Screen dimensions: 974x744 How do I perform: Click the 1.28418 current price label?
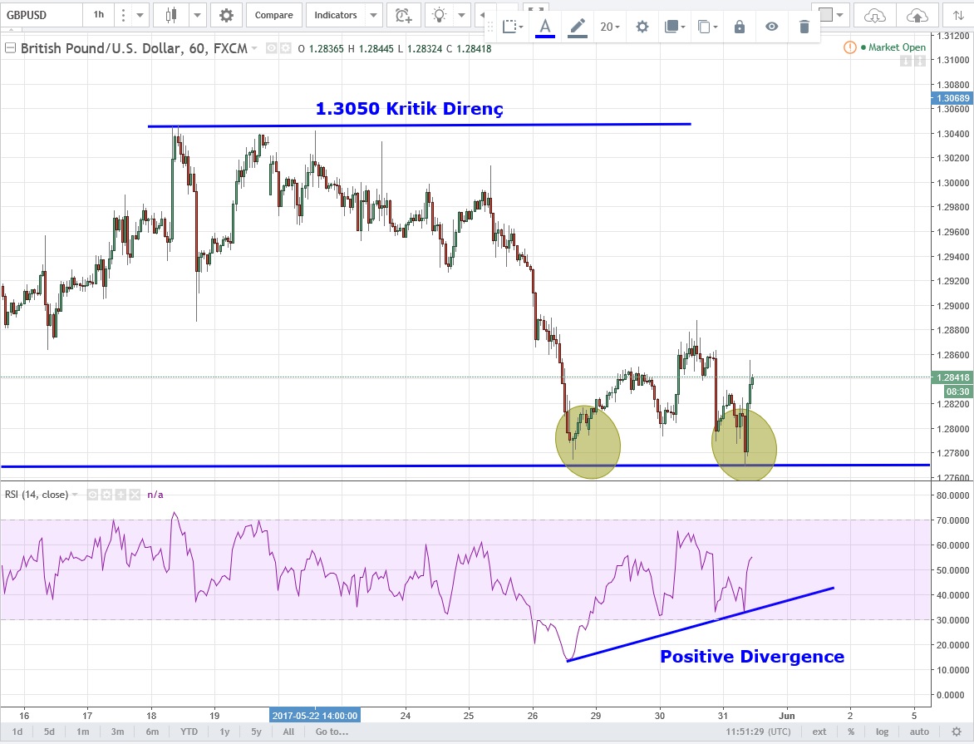pos(953,377)
